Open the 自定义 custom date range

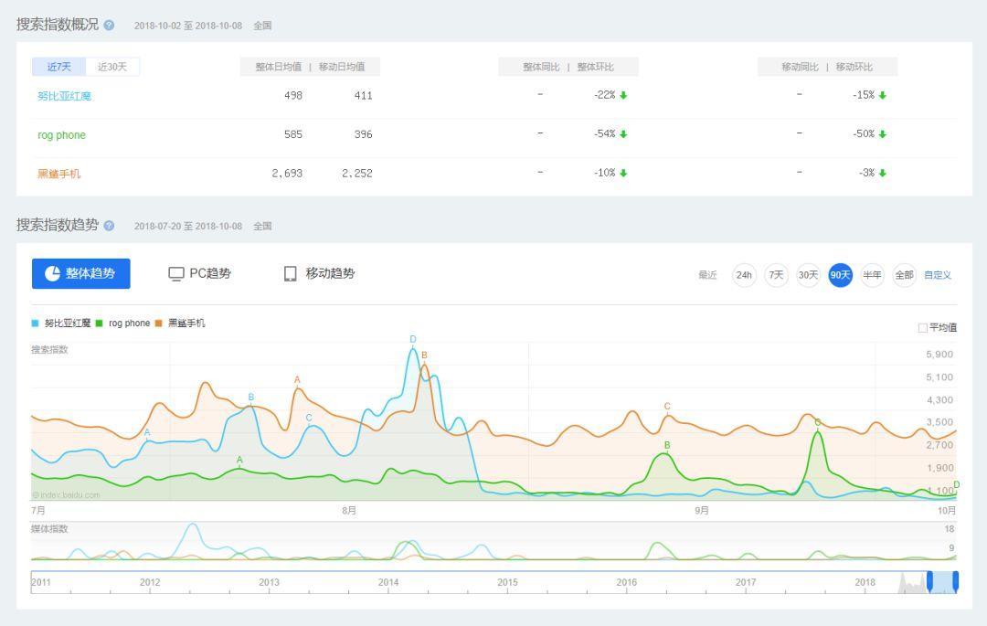pos(938,275)
